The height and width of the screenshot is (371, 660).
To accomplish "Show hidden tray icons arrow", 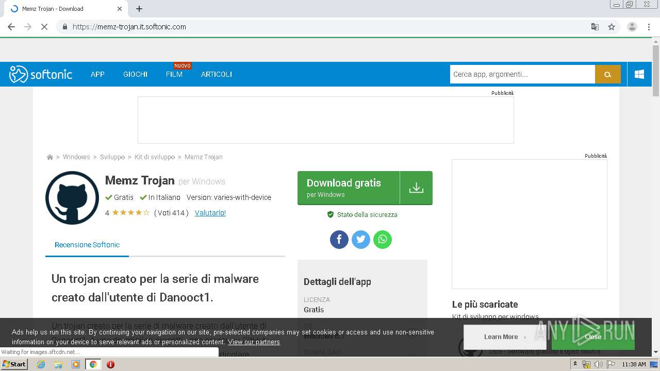I will [x=575, y=364].
